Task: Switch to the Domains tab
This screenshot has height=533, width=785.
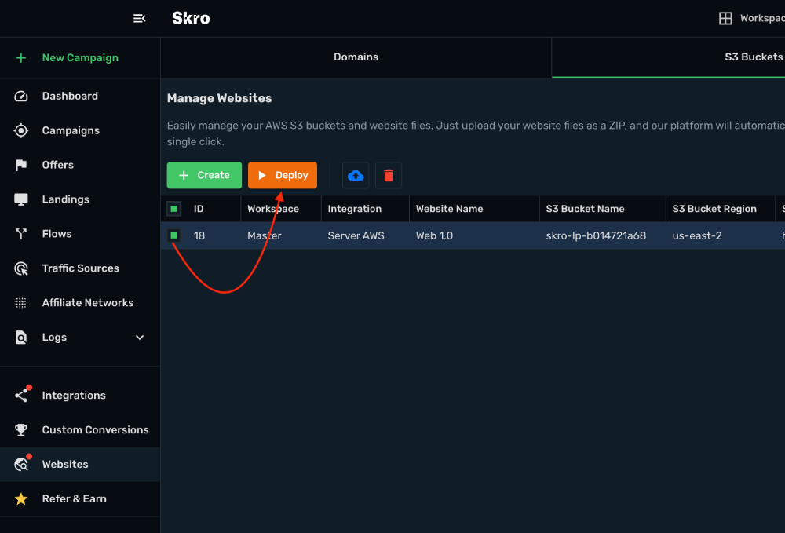Action: click(x=356, y=57)
